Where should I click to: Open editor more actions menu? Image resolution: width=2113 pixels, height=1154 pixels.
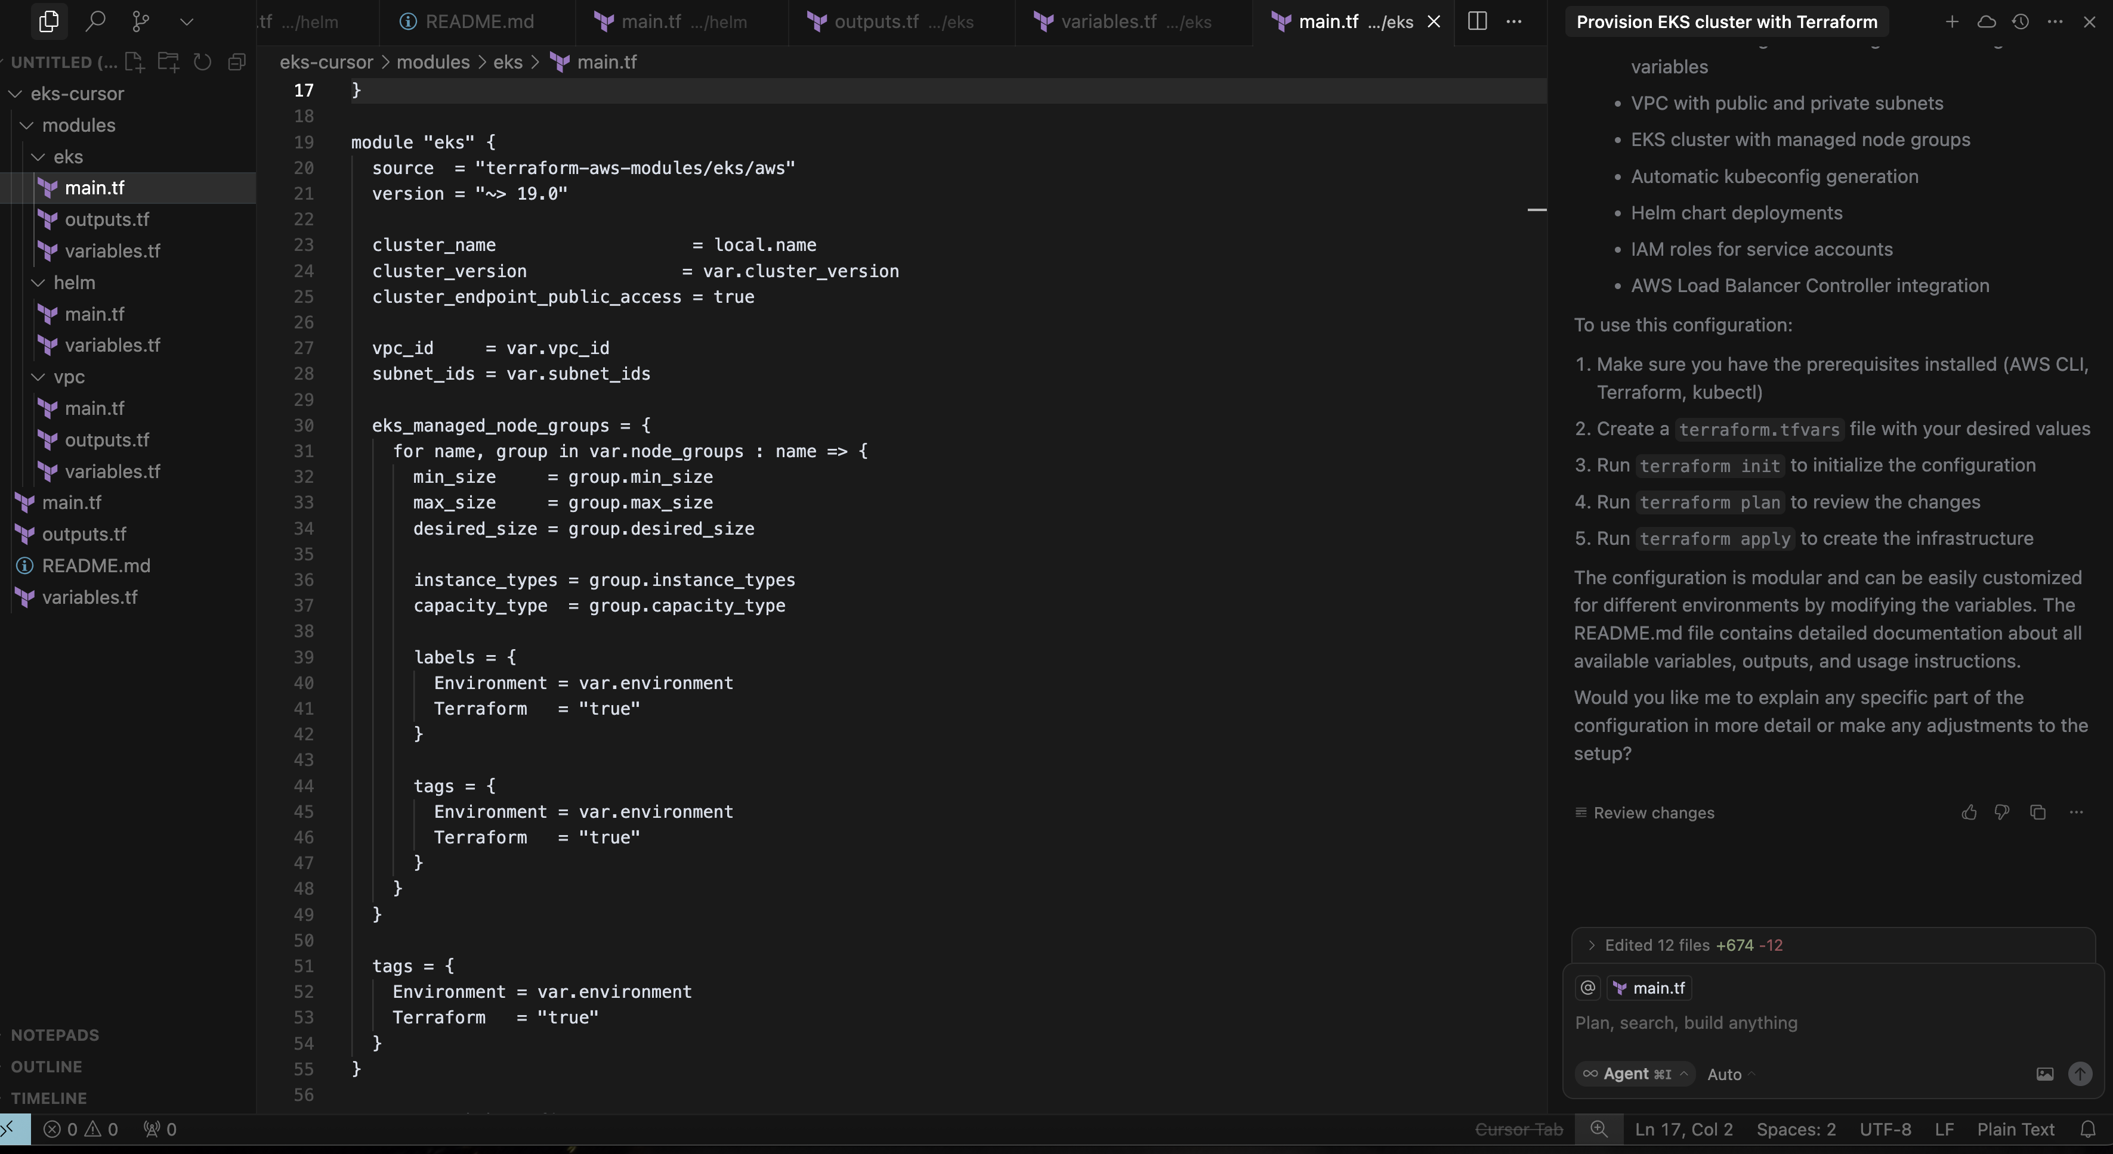[1514, 22]
